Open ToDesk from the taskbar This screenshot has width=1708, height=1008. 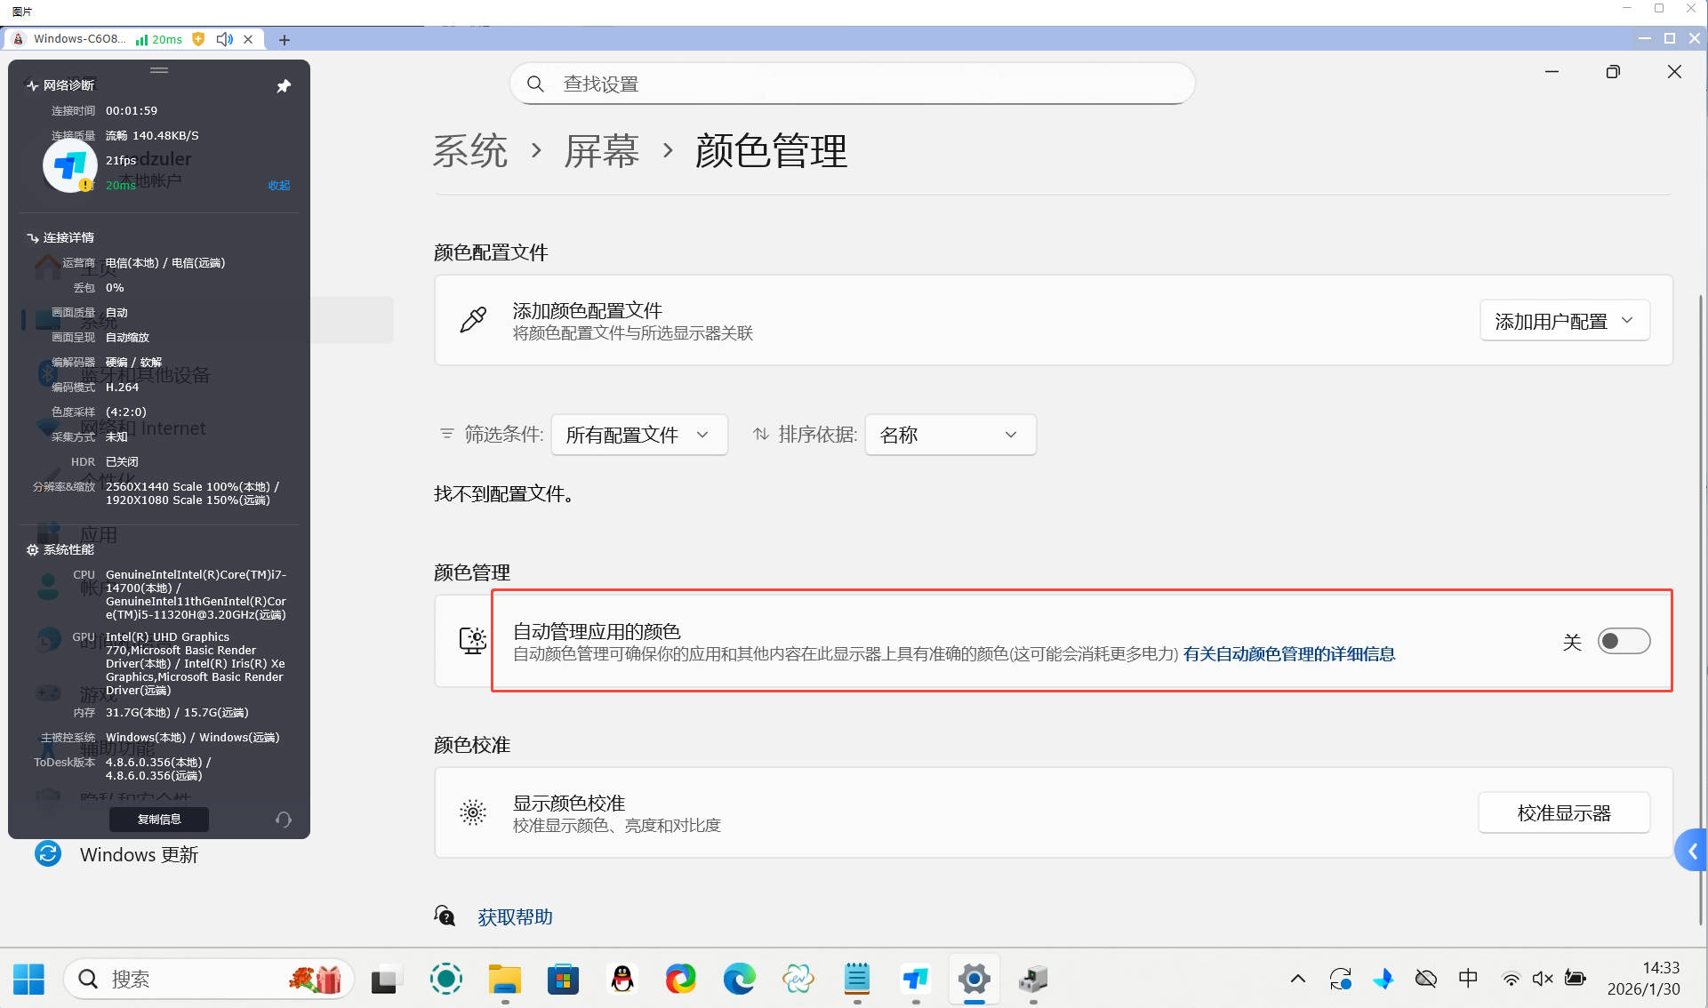coord(915,979)
